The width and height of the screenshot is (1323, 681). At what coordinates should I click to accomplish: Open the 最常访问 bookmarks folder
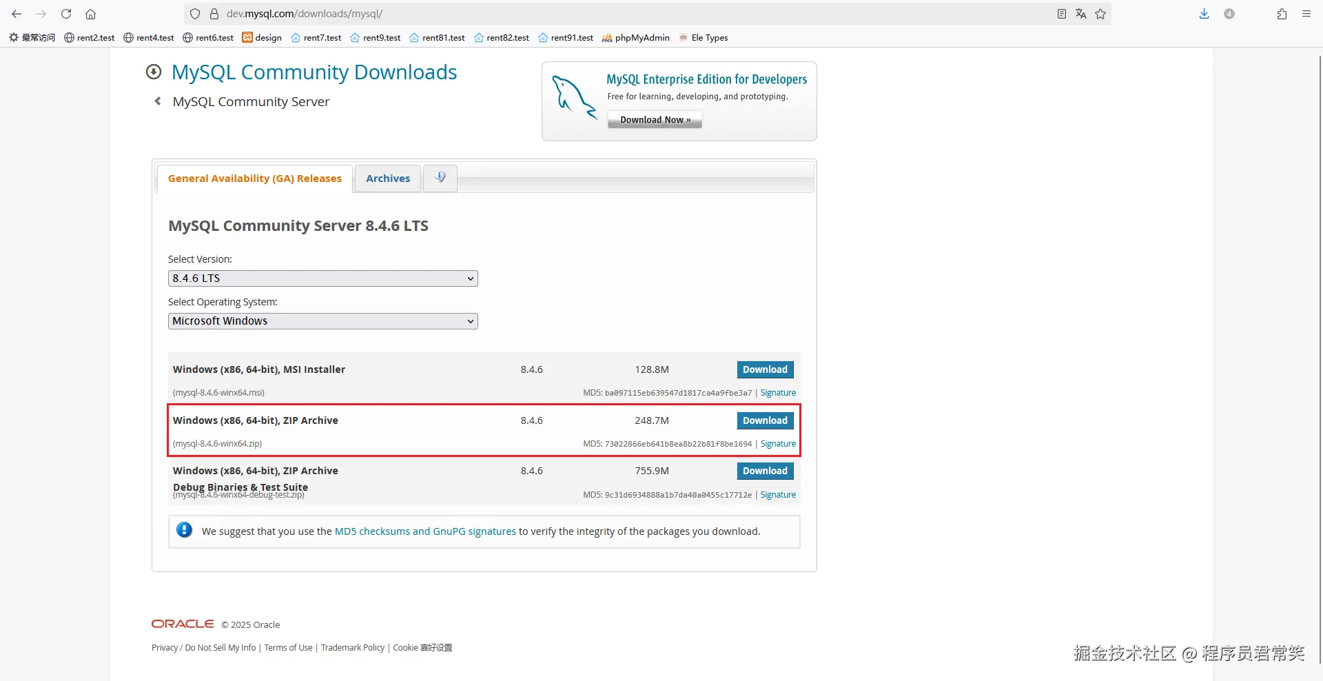point(32,38)
